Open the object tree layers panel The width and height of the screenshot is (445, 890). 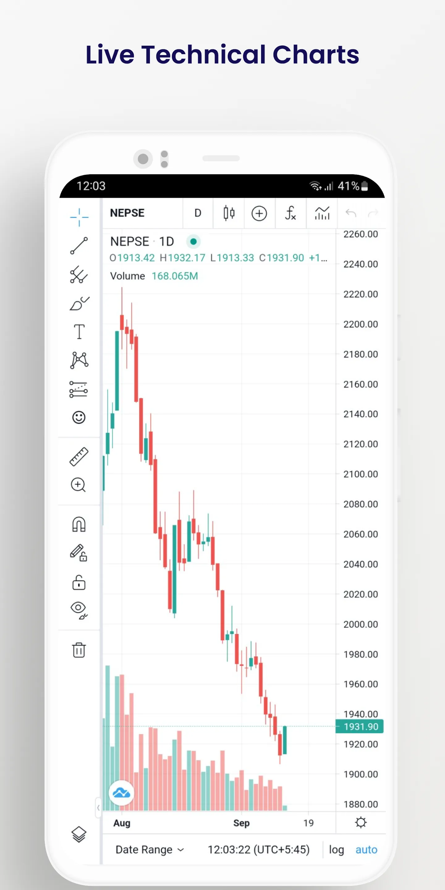(79, 834)
